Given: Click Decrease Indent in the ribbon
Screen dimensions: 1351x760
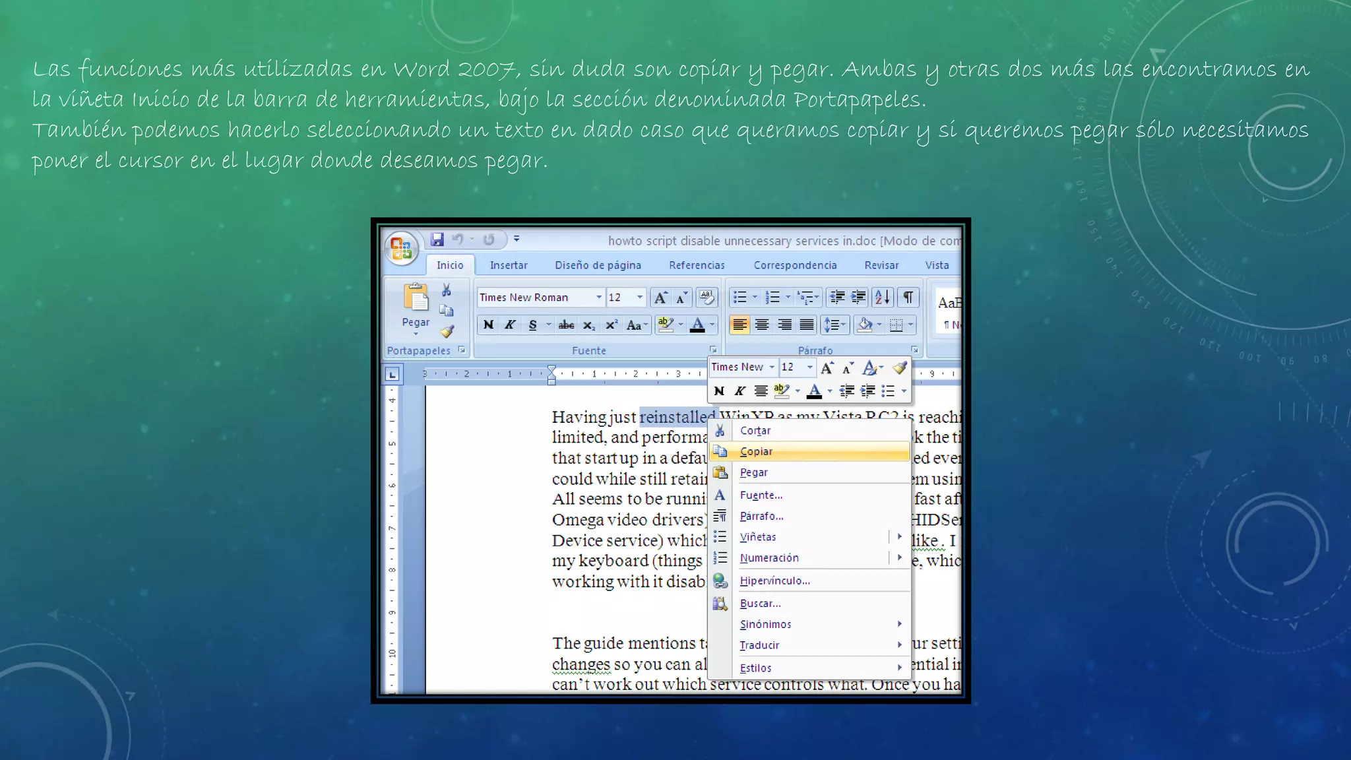Looking at the screenshot, I should 837,298.
